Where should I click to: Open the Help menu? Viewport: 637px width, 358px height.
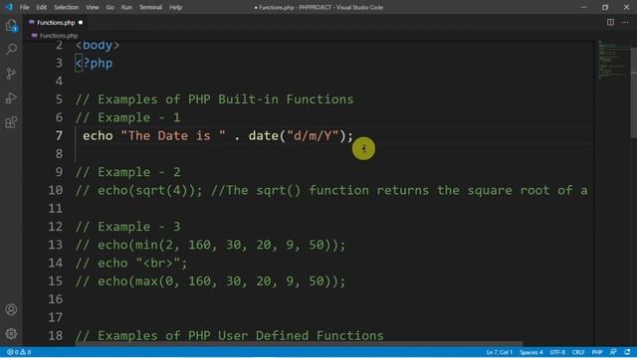(x=175, y=7)
